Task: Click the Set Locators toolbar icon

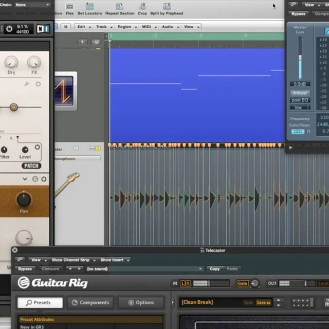Action: (89, 6)
